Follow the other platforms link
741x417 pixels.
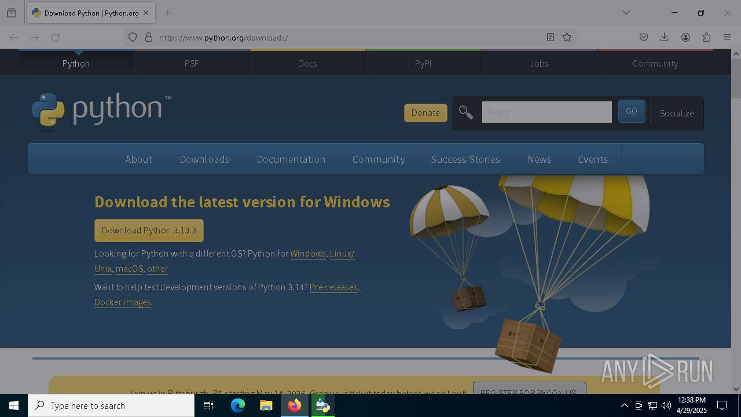[x=157, y=269]
